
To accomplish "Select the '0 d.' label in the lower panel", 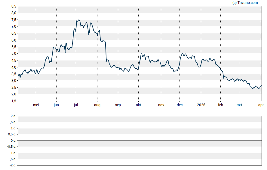I will tap(13, 141).
